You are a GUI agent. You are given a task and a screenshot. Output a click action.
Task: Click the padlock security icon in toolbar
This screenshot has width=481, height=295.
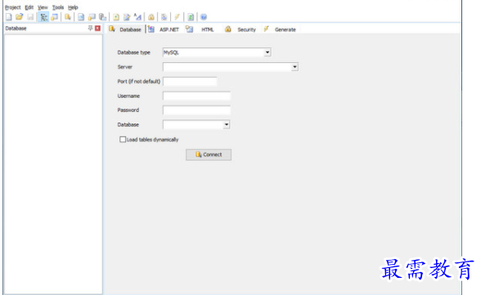pyautogui.click(x=151, y=17)
